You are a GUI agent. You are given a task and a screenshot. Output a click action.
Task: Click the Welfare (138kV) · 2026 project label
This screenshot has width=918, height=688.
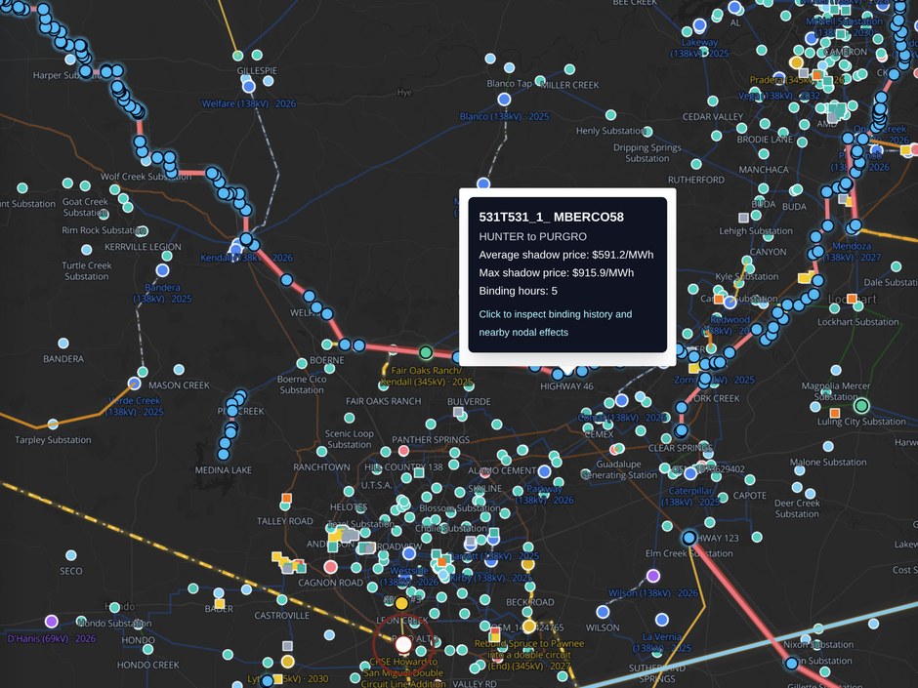point(249,104)
